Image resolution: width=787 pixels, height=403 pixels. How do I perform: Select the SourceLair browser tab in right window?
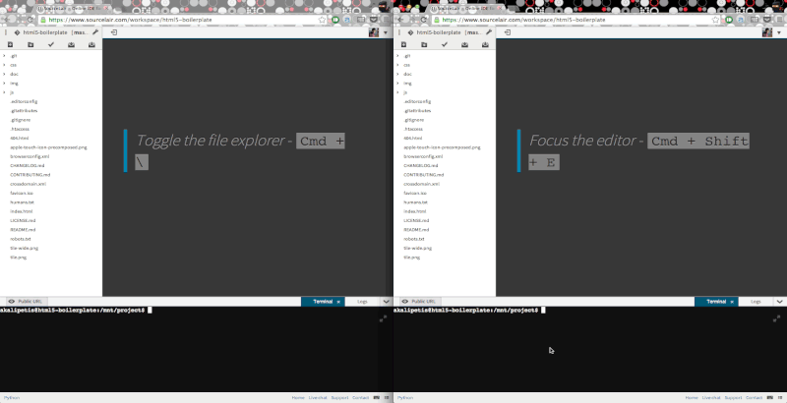coord(466,9)
